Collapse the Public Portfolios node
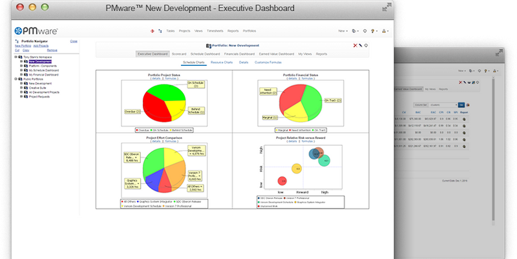 [16, 79]
